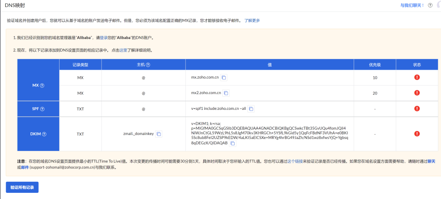
Task: Copy the mx.zoho.com.cn value
Action: [x=224, y=77]
